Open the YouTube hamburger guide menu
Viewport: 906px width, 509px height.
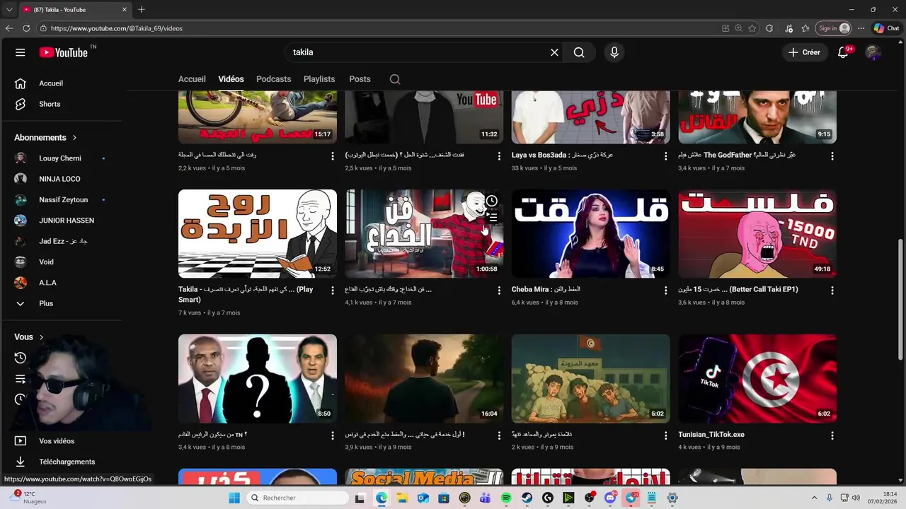(21, 52)
